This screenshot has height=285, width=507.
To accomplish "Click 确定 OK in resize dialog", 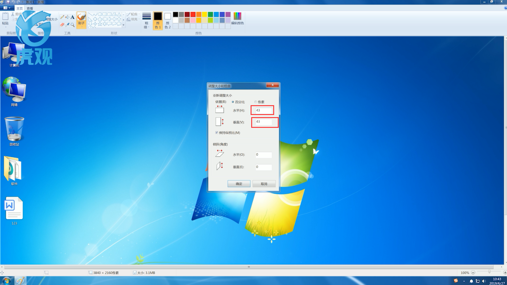I will 239,184.
